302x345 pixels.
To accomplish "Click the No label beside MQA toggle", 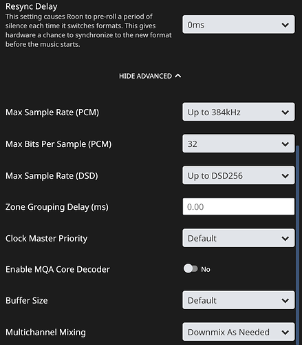I will click(206, 269).
